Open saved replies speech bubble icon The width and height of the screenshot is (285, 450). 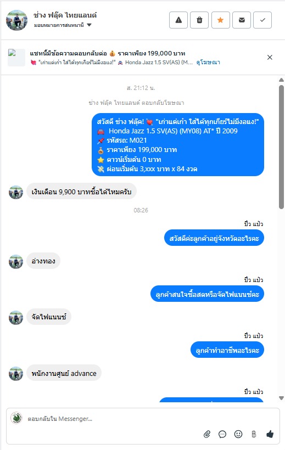[222, 434]
